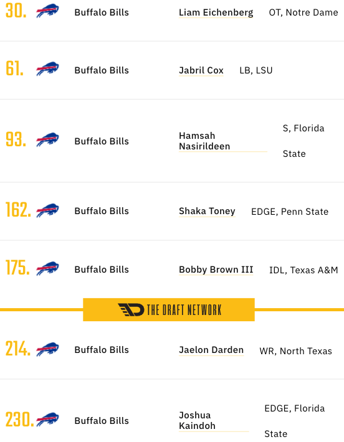Click the Bills logo beside pick 214

(x=47, y=349)
